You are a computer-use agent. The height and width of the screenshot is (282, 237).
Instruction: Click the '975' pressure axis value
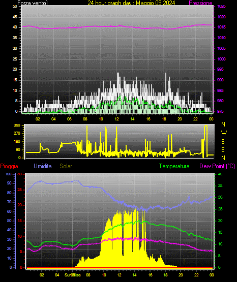click(220, 111)
